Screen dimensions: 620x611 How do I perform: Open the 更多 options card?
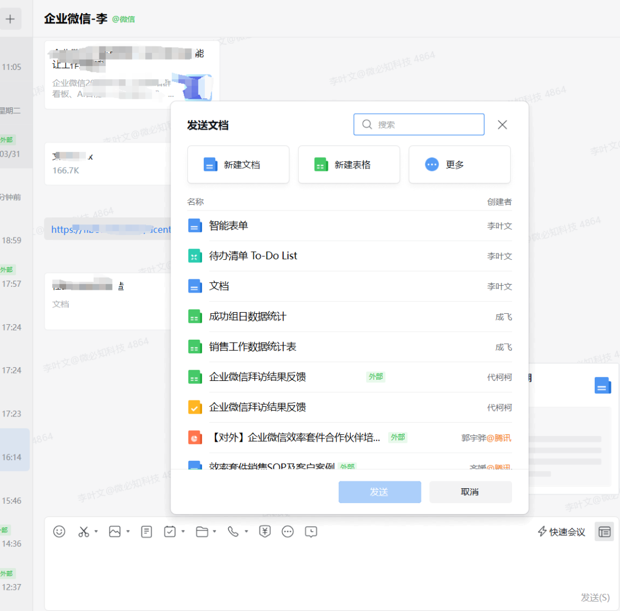(x=459, y=165)
